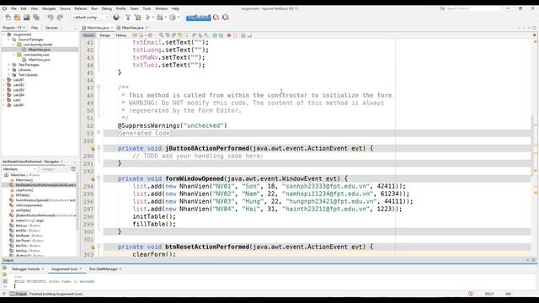Click the first profiler snapshot icon
Image resolution: width=539 pixels, height=303 pixels.
216,17
